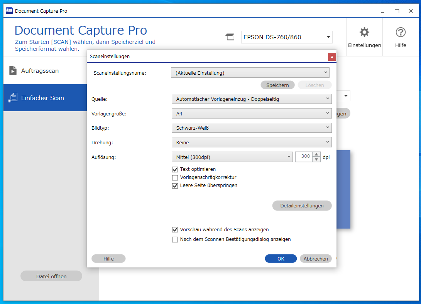Open EPSON DS-760/860 scanner dropdown
This screenshot has height=304, width=421.
286,37
